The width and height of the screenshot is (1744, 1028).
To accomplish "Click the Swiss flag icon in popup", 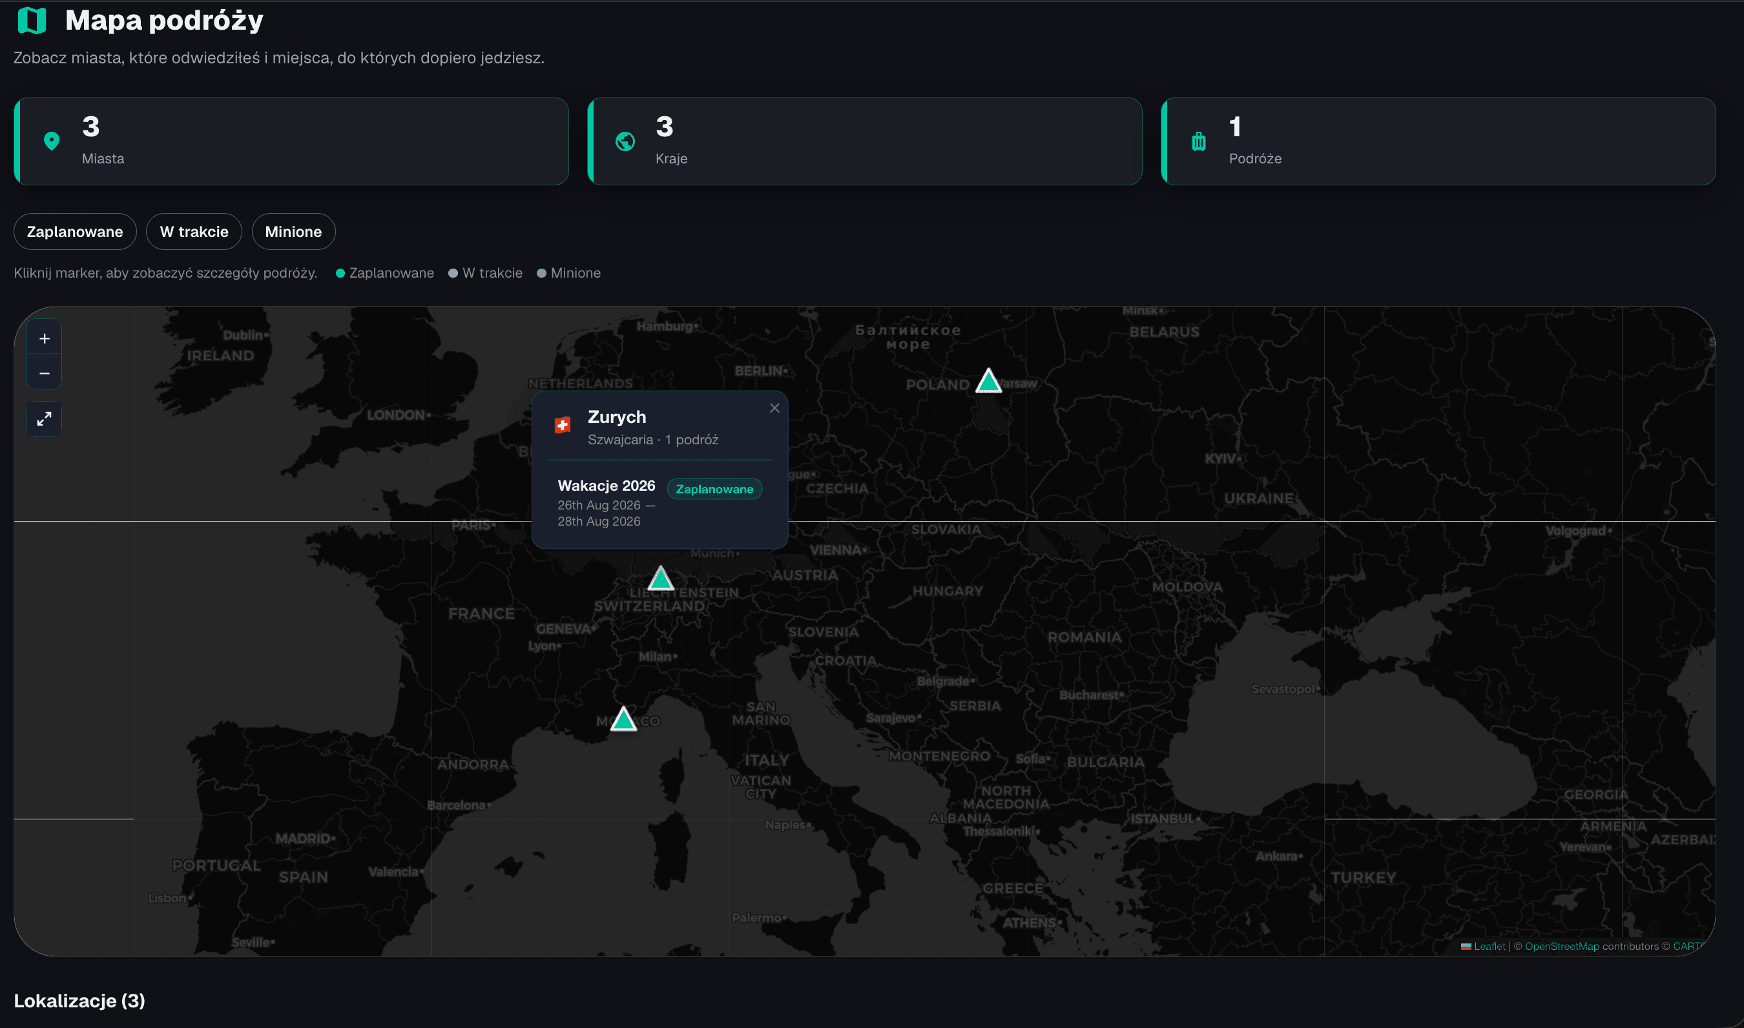I will click(563, 425).
